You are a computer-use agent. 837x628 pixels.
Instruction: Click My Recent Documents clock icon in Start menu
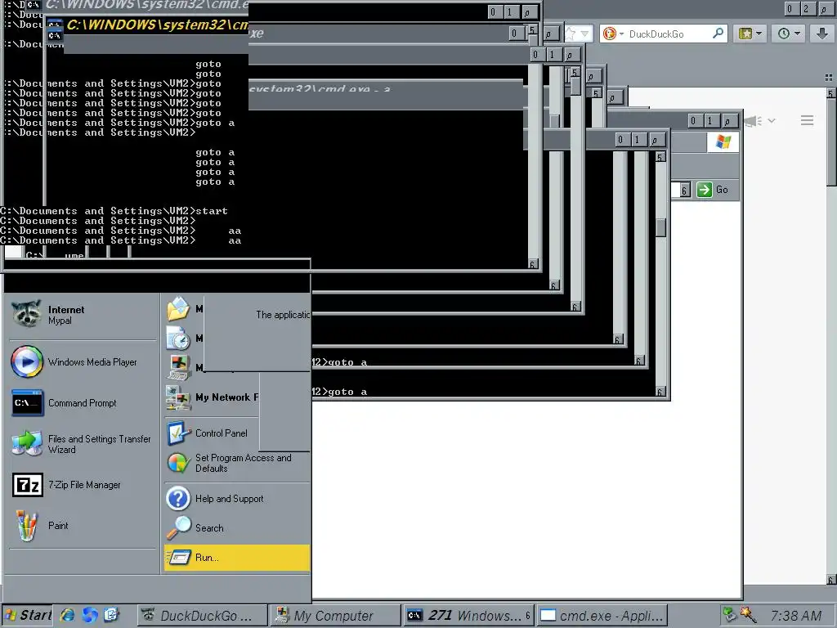pyautogui.click(x=178, y=338)
